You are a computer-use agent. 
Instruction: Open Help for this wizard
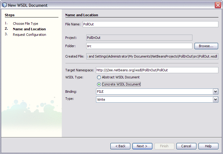[x=208, y=146]
